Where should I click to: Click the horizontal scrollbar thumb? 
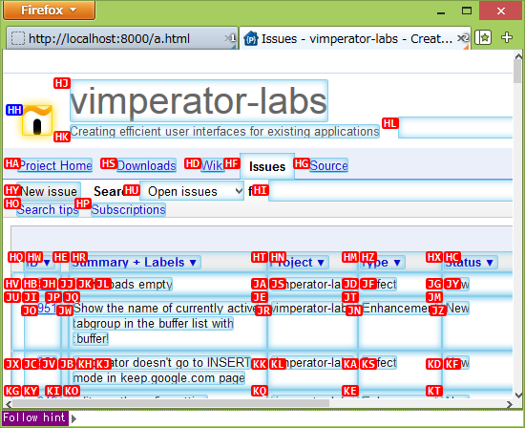click(x=171, y=404)
